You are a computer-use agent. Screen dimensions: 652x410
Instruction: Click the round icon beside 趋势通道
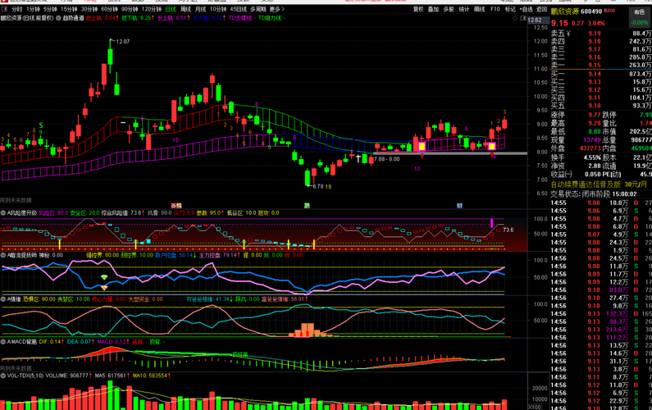click(x=58, y=18)
